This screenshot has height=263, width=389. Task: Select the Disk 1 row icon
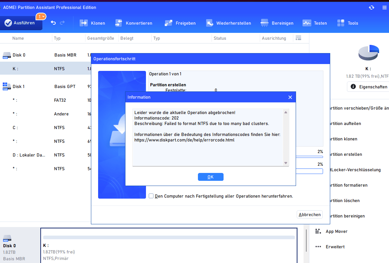click(x=7, y=87)
